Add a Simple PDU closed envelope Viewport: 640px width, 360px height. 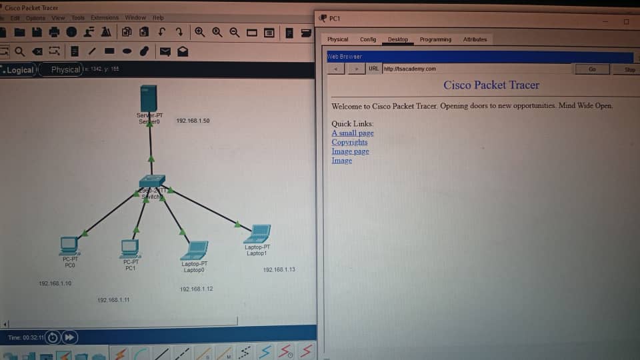click(x=165, y=52)
